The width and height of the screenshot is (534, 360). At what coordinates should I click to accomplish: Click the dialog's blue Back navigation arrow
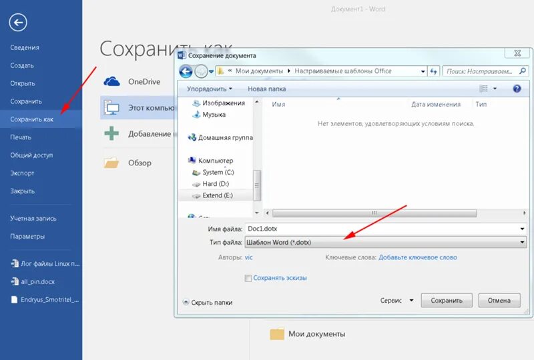186,71
